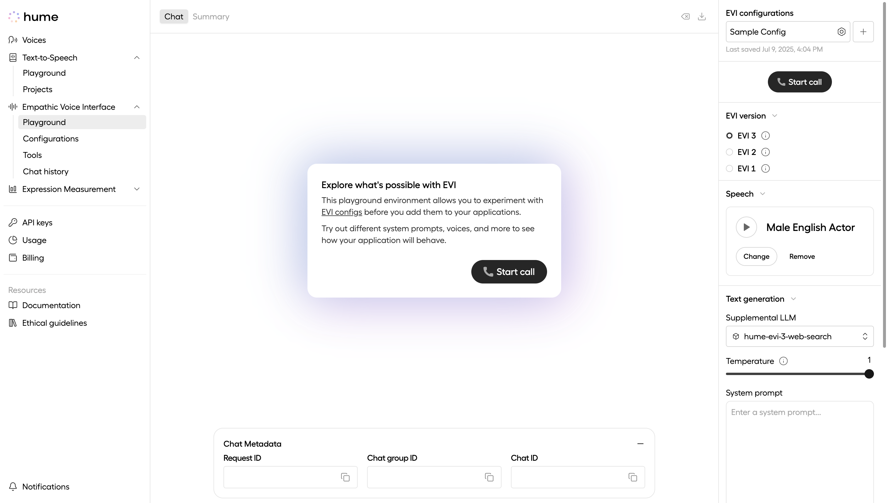Click the Change voice button

click(x=756, y=256)
